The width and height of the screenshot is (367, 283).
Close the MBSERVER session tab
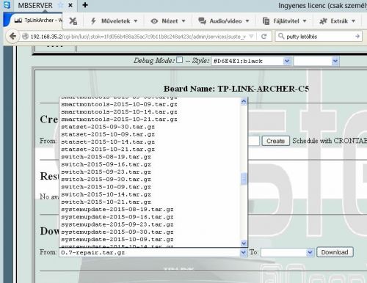(x=70, y=5)
